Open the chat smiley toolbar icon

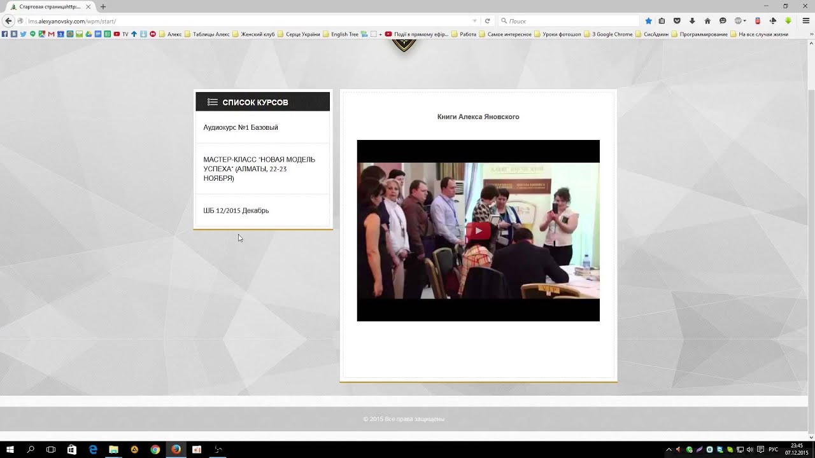tap(723, 21)
